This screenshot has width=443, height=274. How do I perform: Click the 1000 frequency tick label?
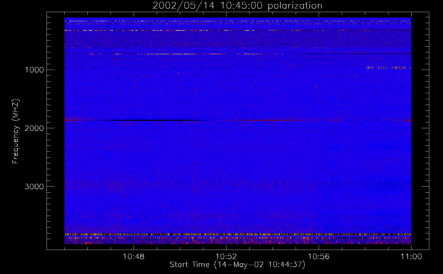pos(34,70)
